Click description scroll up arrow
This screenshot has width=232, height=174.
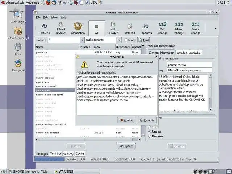210,76
